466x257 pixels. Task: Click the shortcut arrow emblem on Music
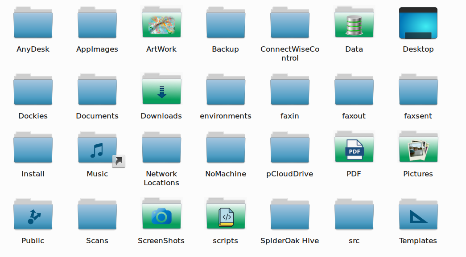click(x=119, y=161)
